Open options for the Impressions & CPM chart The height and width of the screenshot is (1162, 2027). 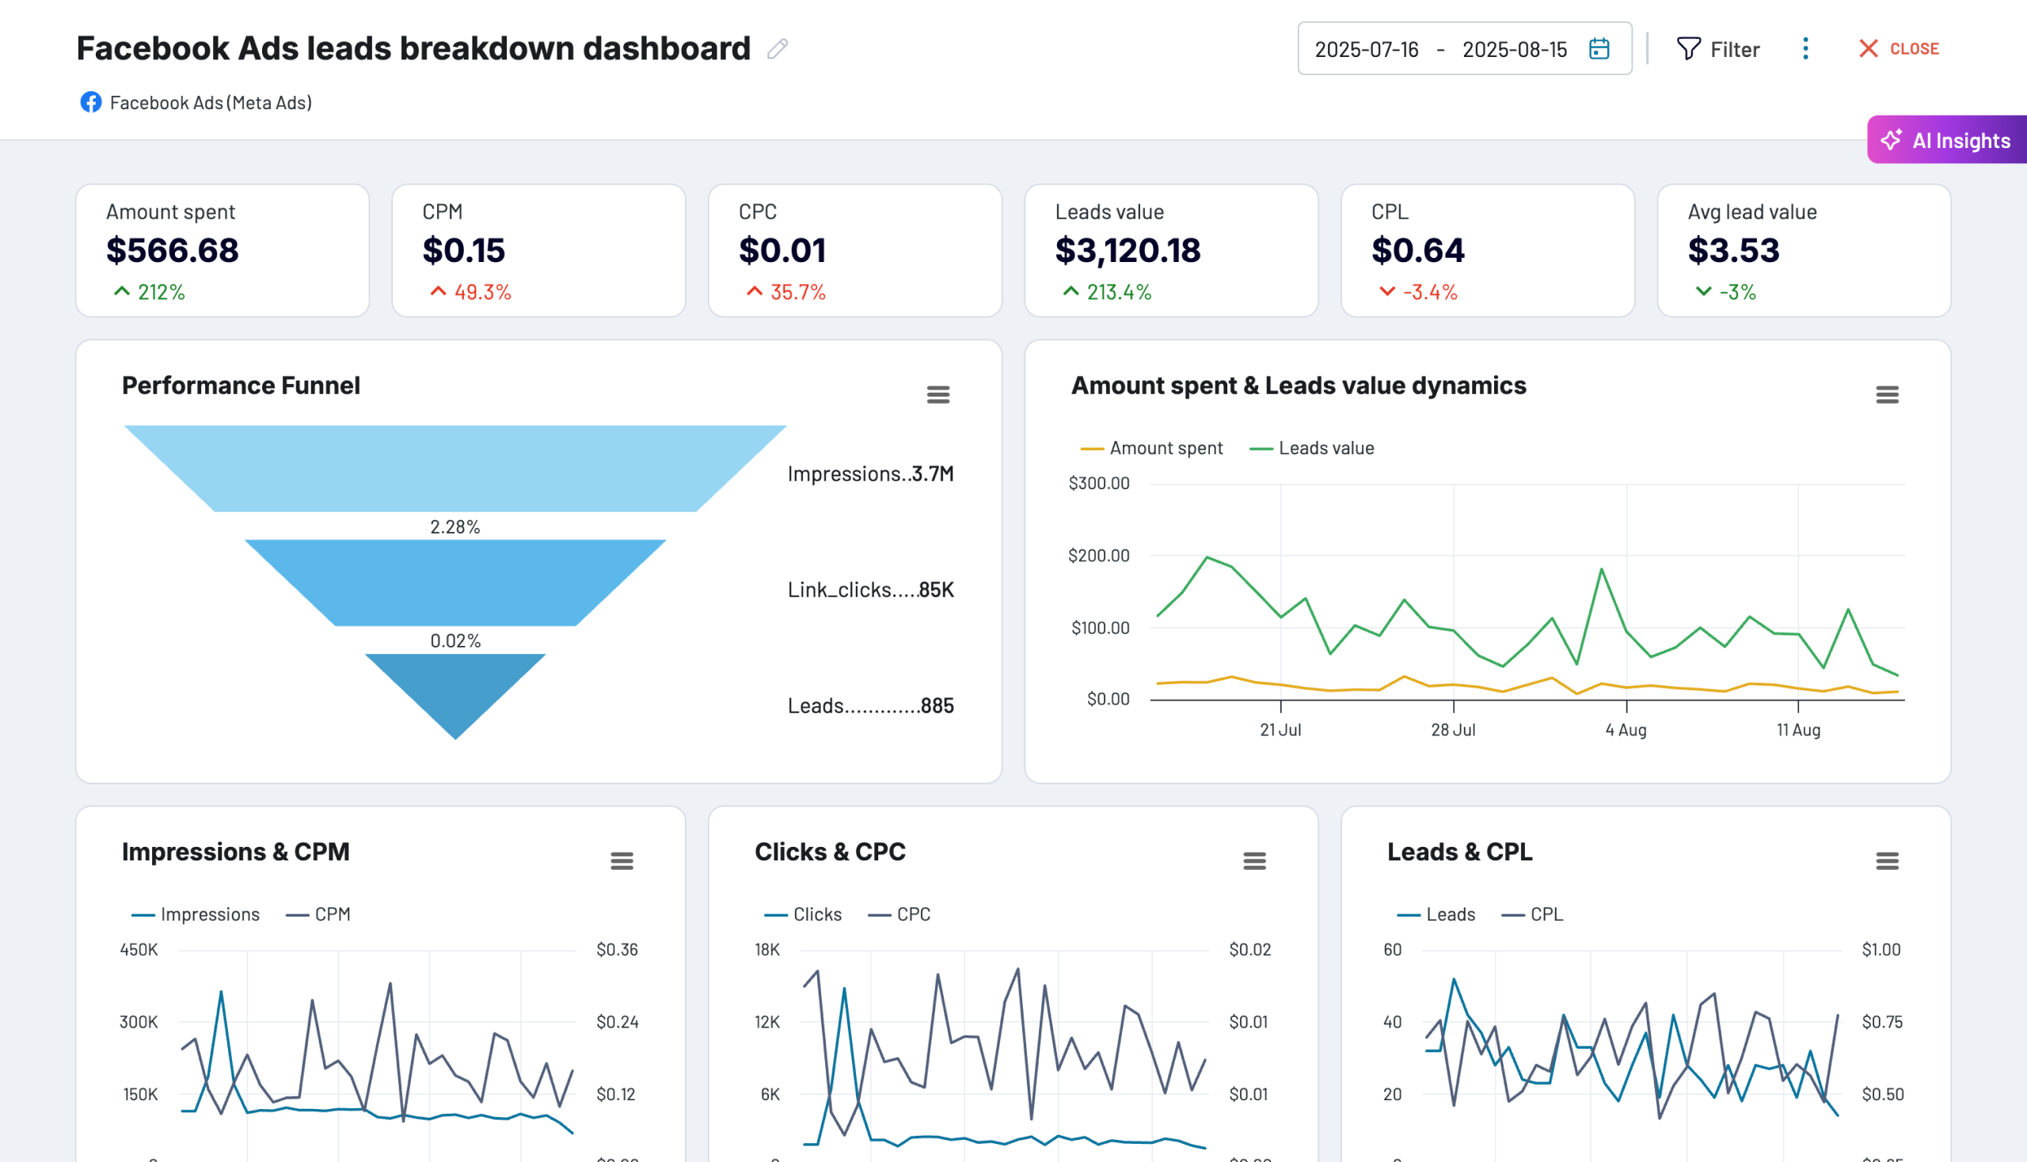[x=622, y=861]
